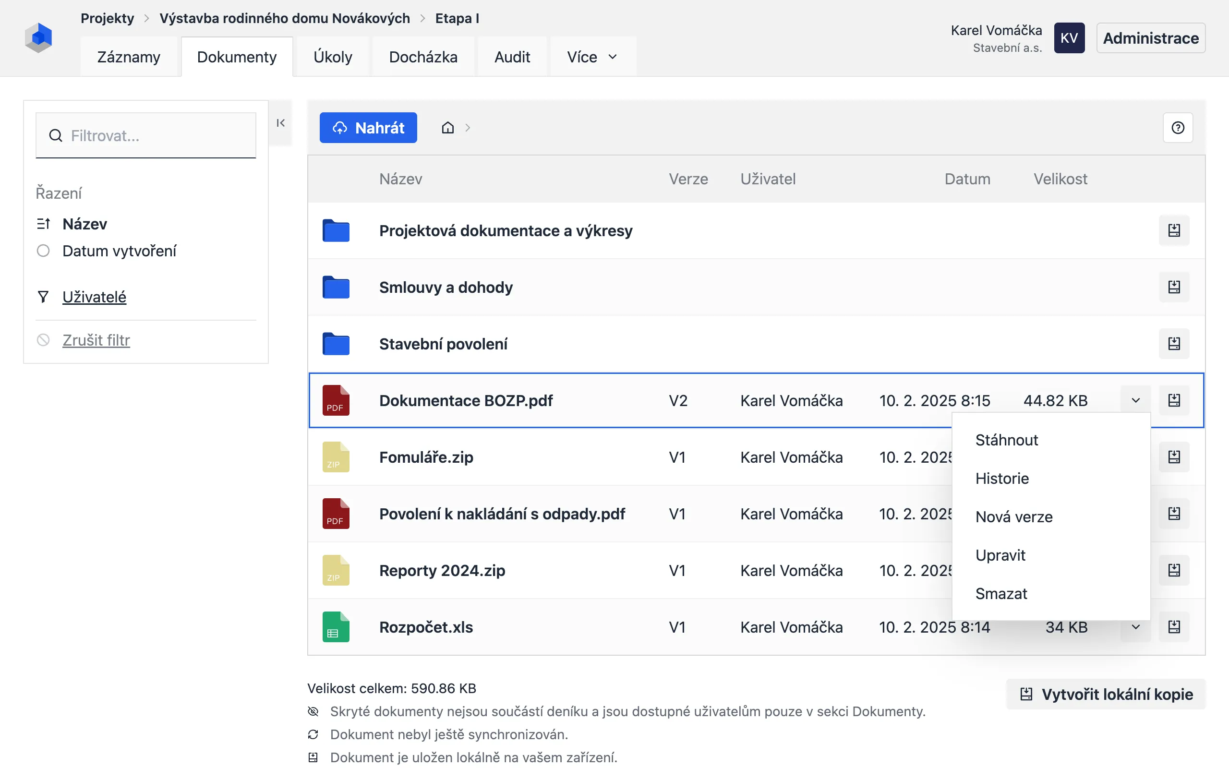1229x768 pixels.
Task: Open Smlouvy a dohody folder name
Action: pos(446,287)
